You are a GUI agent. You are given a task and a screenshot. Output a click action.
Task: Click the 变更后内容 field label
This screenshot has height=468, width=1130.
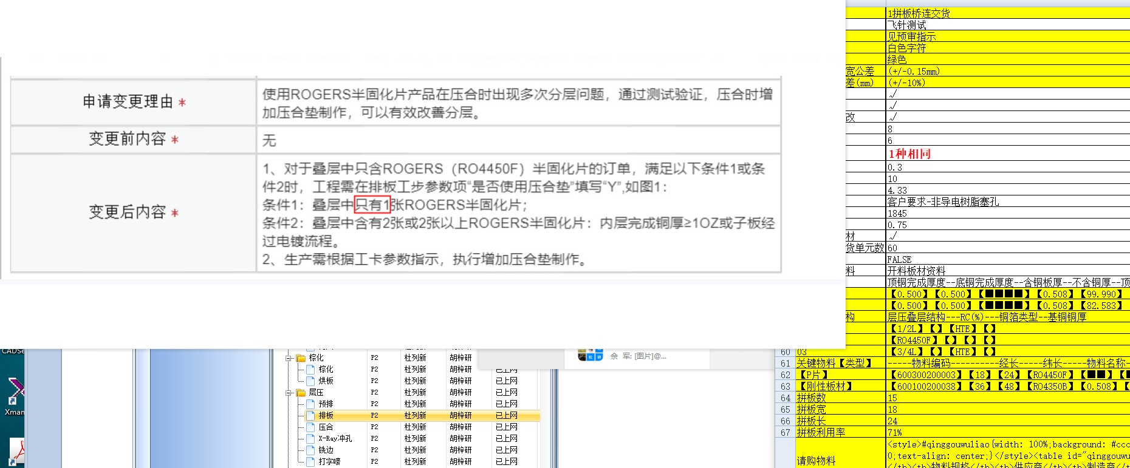point(134,212)
